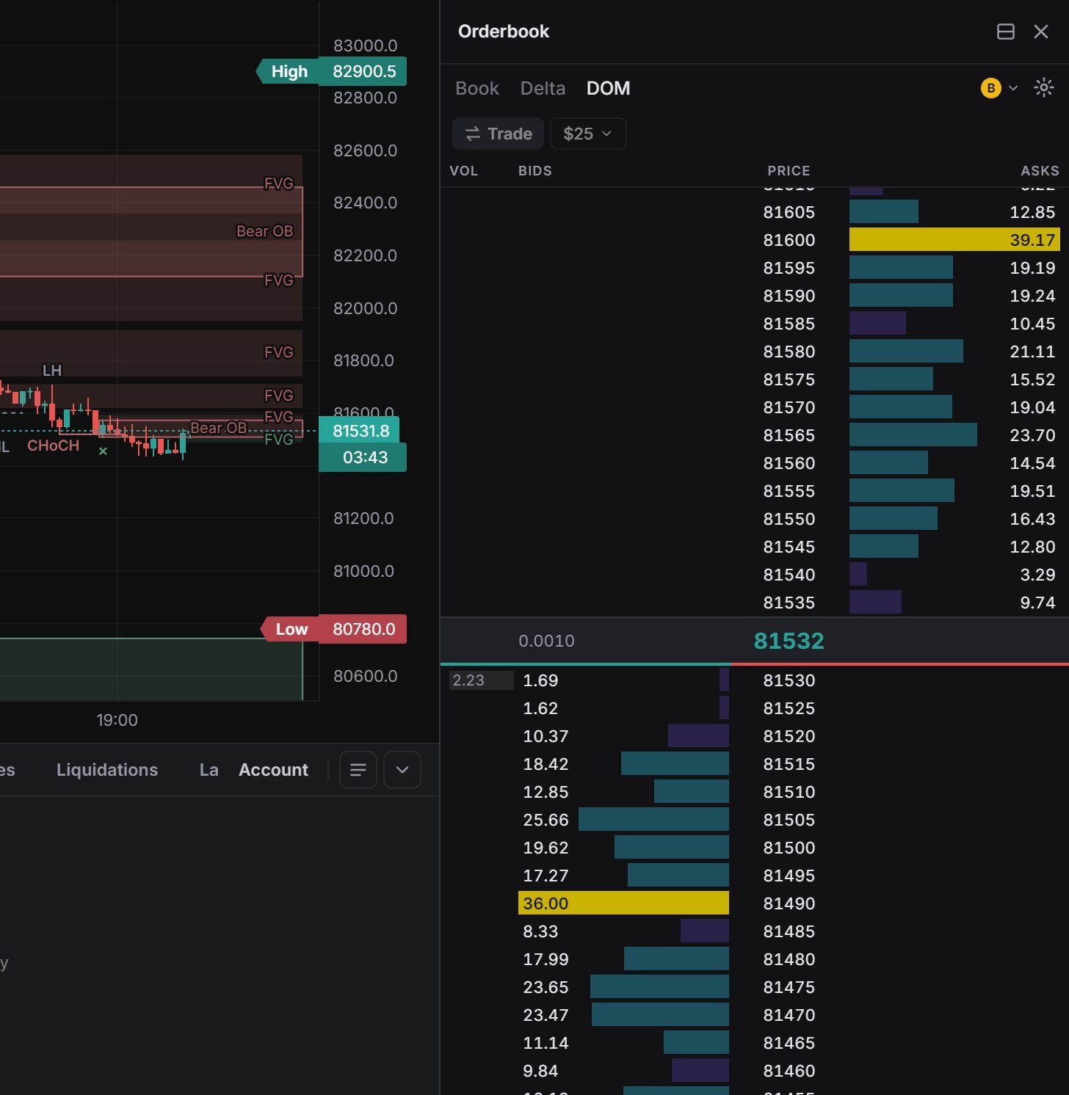Switch to the Delta tab
Image resolution: width=1069 pixels, height=1095 pixels.
coord(543,88)
